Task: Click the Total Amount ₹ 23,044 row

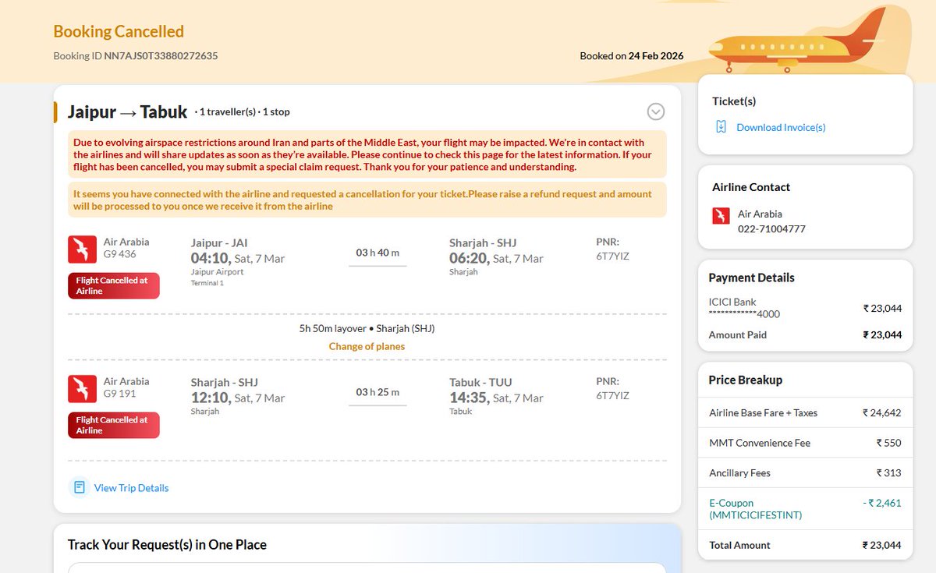Action: (805, 546)
